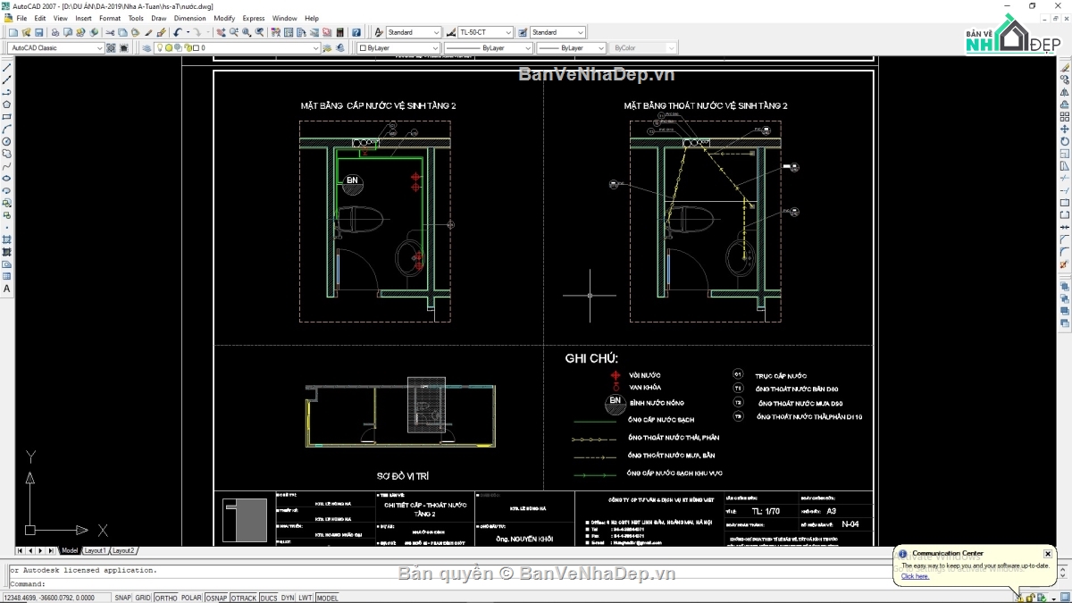Select the Multiline Text tool
Viewport: 1072px width, 603px height.
pyautogui.click(x=7, y=289)
